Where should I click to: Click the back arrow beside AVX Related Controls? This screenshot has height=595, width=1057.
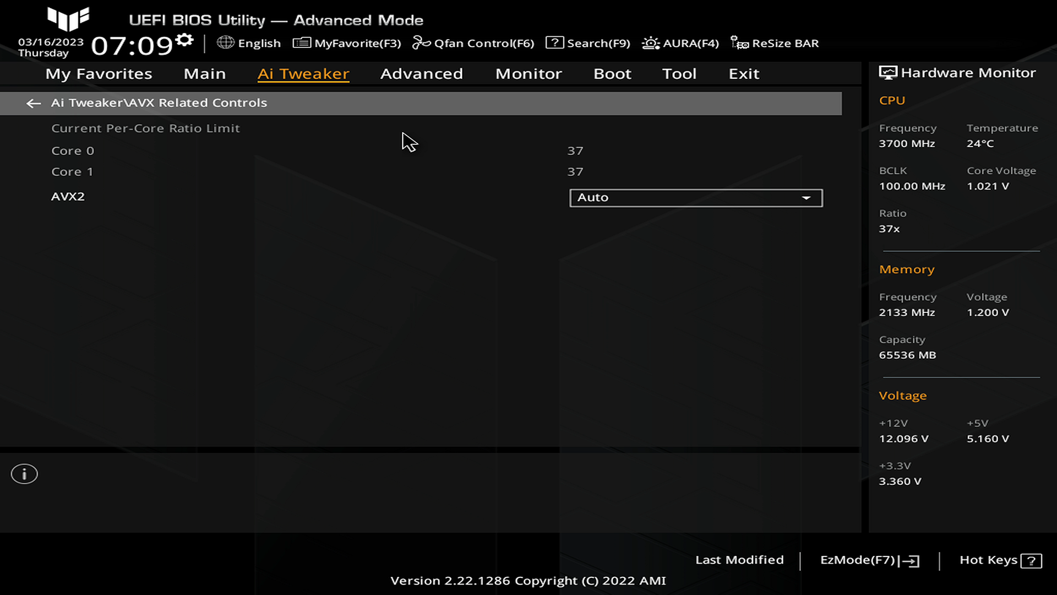[x=34, y=103]
